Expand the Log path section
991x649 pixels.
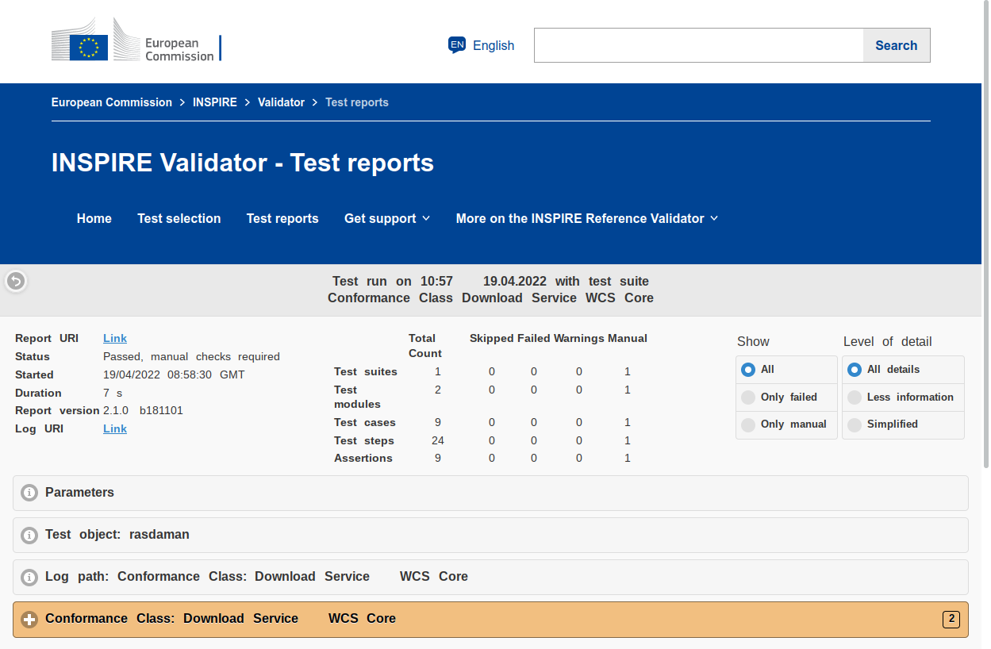(x=490, y=577)
